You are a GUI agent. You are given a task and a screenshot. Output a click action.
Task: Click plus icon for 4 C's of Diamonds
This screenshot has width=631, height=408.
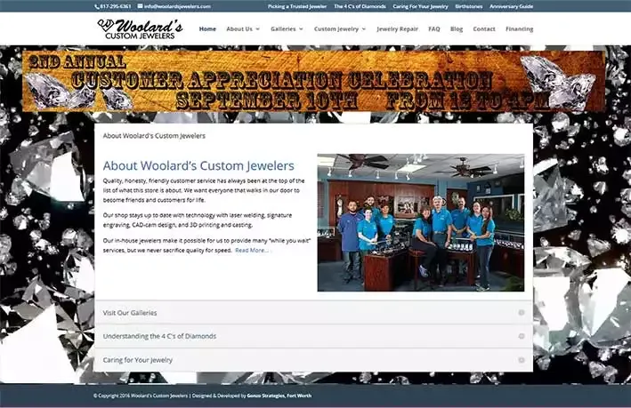tap(521, 336)
